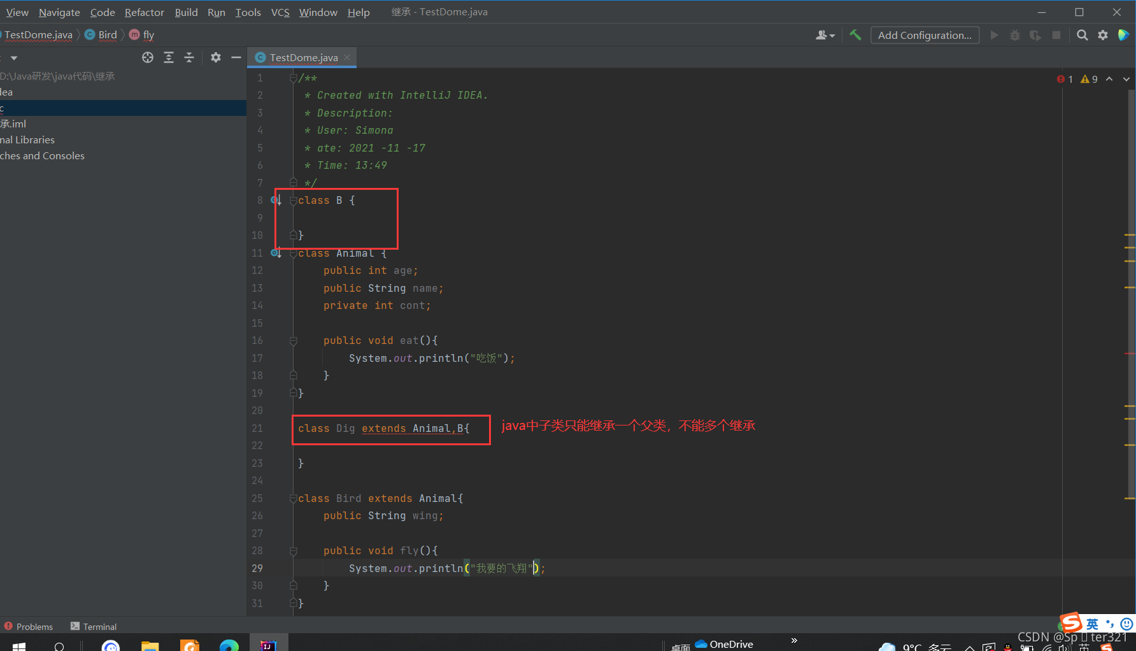Click the Windows Start button
This screenshot has height=651, width=1136.
click(x=19, y=646)
